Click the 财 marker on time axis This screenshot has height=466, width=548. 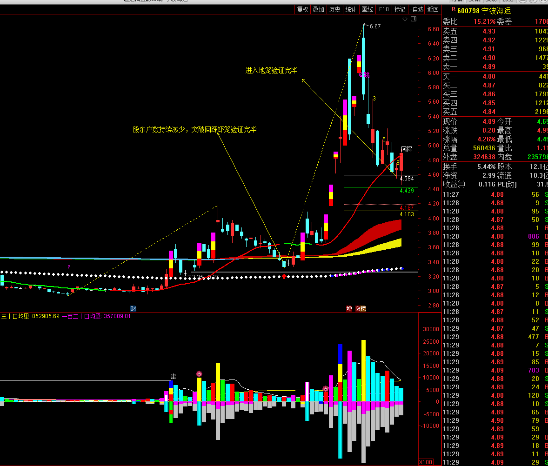coord(133,308)
